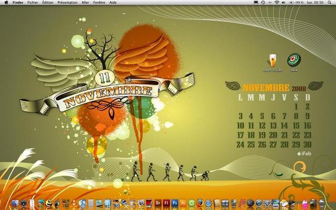Launch Adobe Photoshop from the dock
This screenshot has height=210, width=336.
coord(175,203)
